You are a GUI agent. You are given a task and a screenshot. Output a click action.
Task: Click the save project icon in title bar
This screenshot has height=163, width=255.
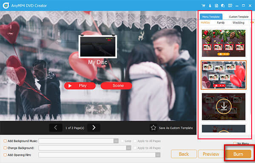point(216,6)
